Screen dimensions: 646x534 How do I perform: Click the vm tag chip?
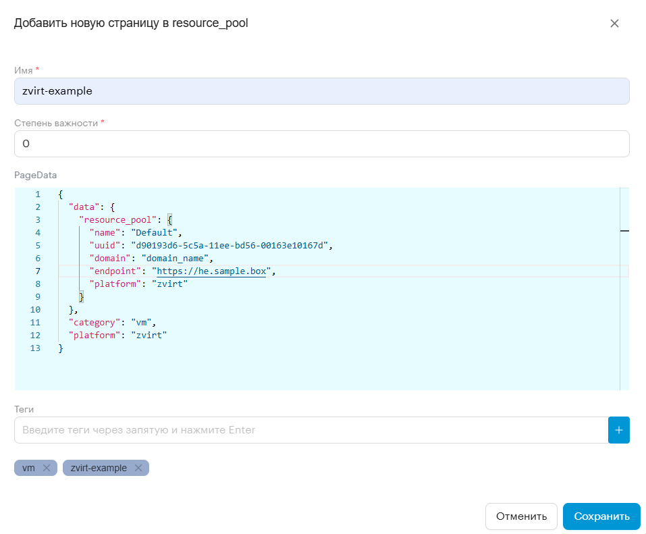coord(28,468)
